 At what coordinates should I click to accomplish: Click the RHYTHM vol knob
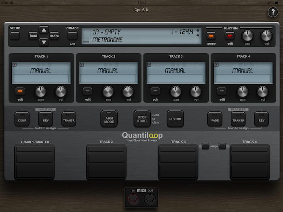click(266, 36)
